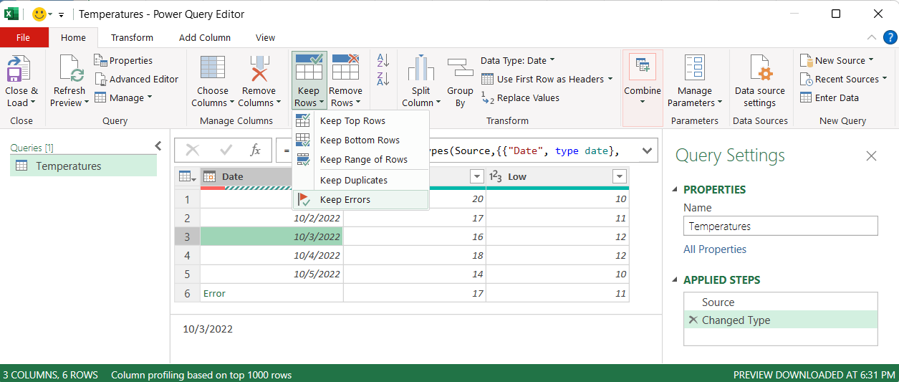Delete the Changed Type step
Viewport: 899px width, 382px height.
pyautogui.click(x=693, y=320)
